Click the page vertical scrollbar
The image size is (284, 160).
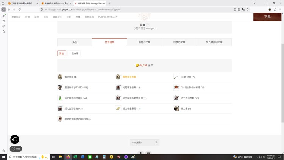282,83
